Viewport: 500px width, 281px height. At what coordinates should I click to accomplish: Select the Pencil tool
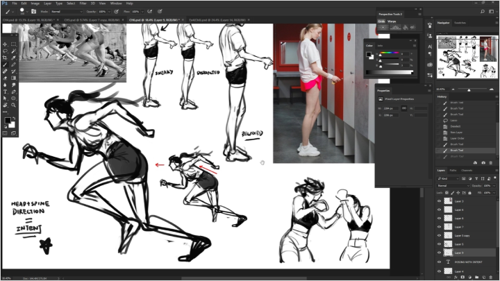[13, 65]
